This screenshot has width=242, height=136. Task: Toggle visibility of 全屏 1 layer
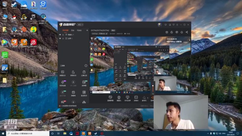(x=60, y=39)
